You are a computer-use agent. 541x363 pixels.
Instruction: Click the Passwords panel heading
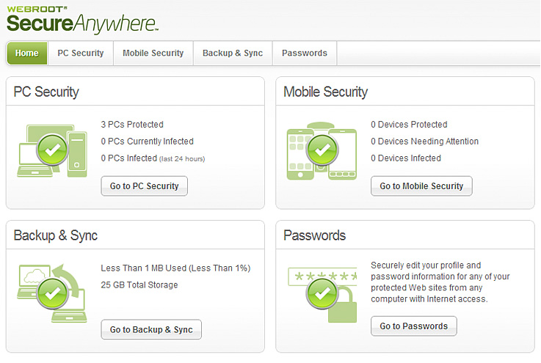click(314, 236)
